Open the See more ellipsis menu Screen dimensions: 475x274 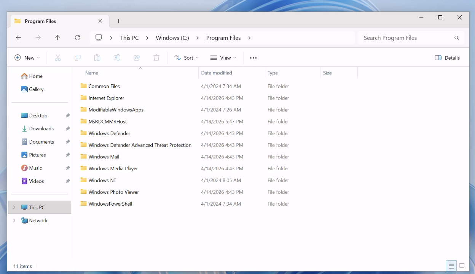click(253, 58)
